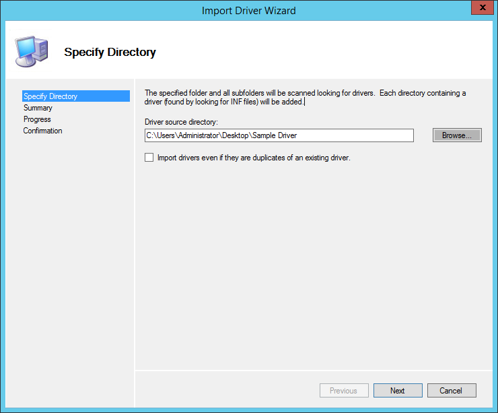498x413 pixels.
Task: Open the Progress step in sidebar
Action: click(37, 119)
